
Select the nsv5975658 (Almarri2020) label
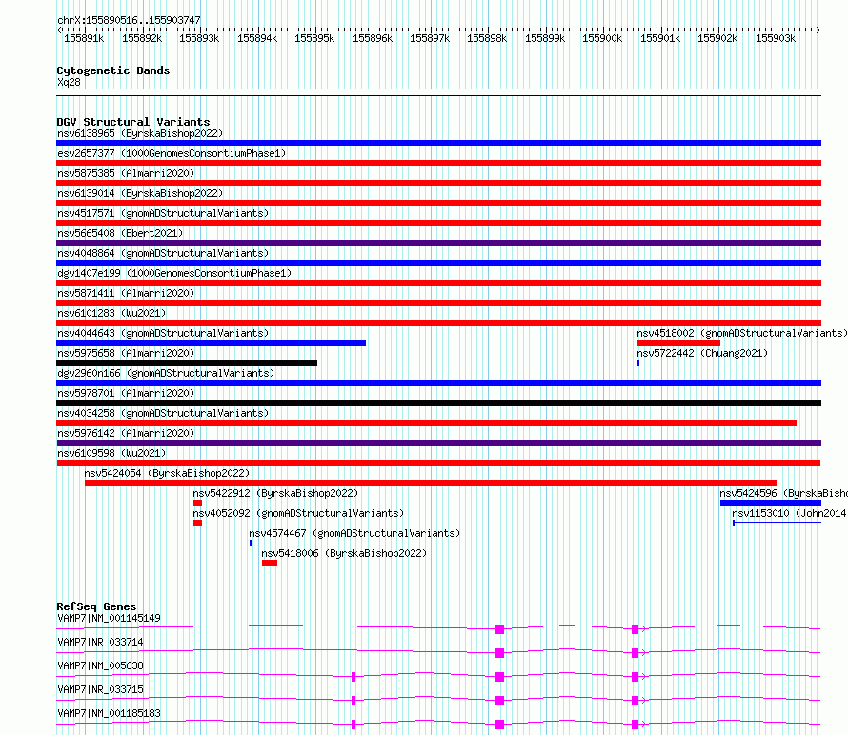click(x=126, y=353)
